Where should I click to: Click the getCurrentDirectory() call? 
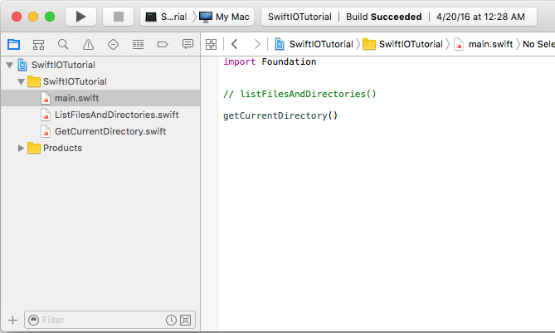coord(280,115)
